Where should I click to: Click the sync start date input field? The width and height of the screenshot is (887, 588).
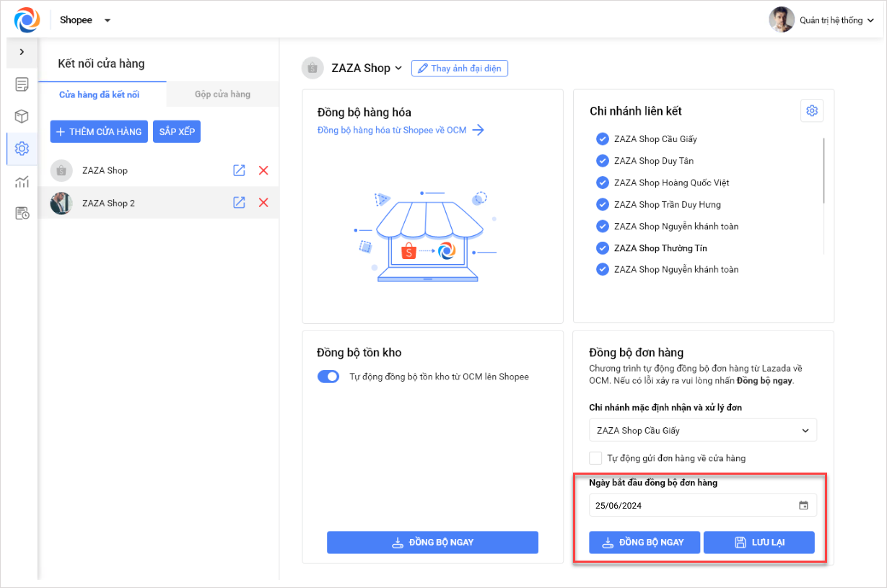[691, 506]
